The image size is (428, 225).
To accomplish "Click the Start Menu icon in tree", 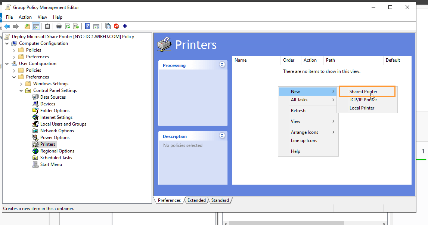I will pyautogui.click(x=35, y=164).
